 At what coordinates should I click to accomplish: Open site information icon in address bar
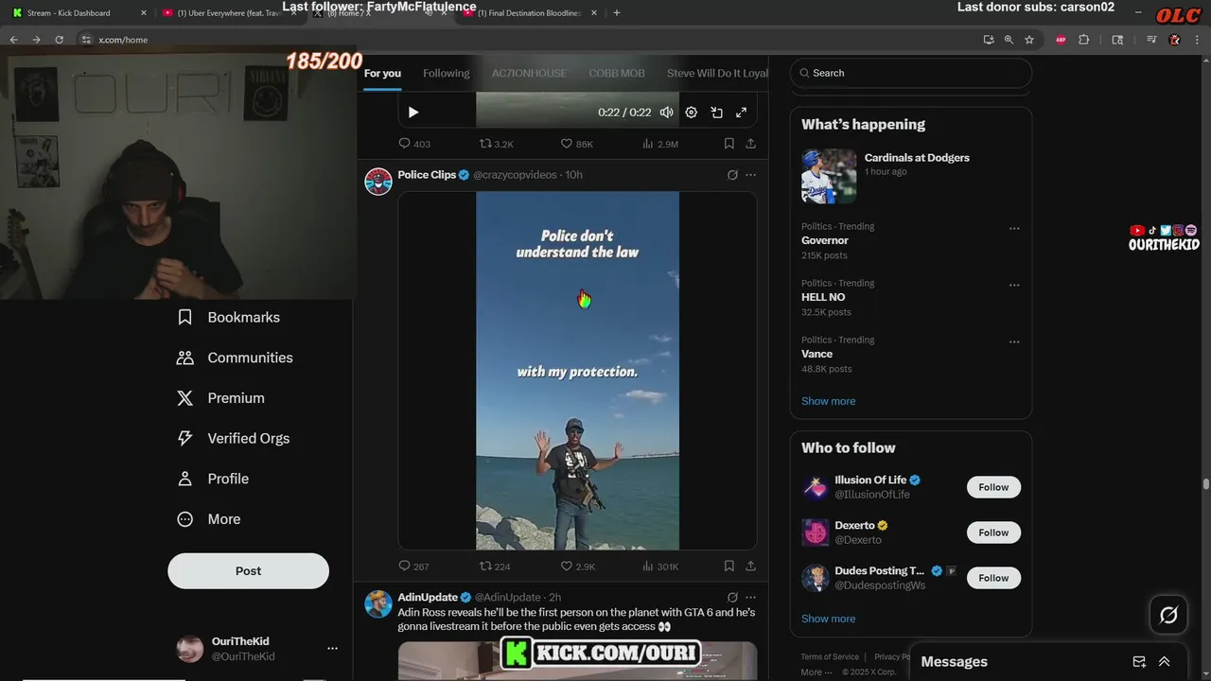point(85,40)
